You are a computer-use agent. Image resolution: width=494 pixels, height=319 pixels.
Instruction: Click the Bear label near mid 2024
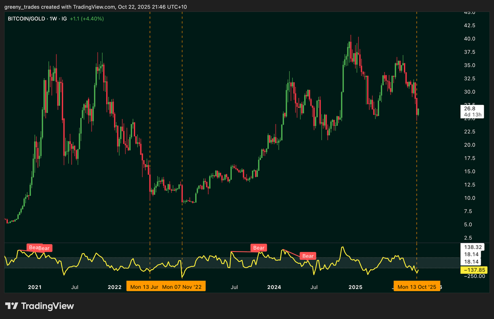(x=308, y=256)
